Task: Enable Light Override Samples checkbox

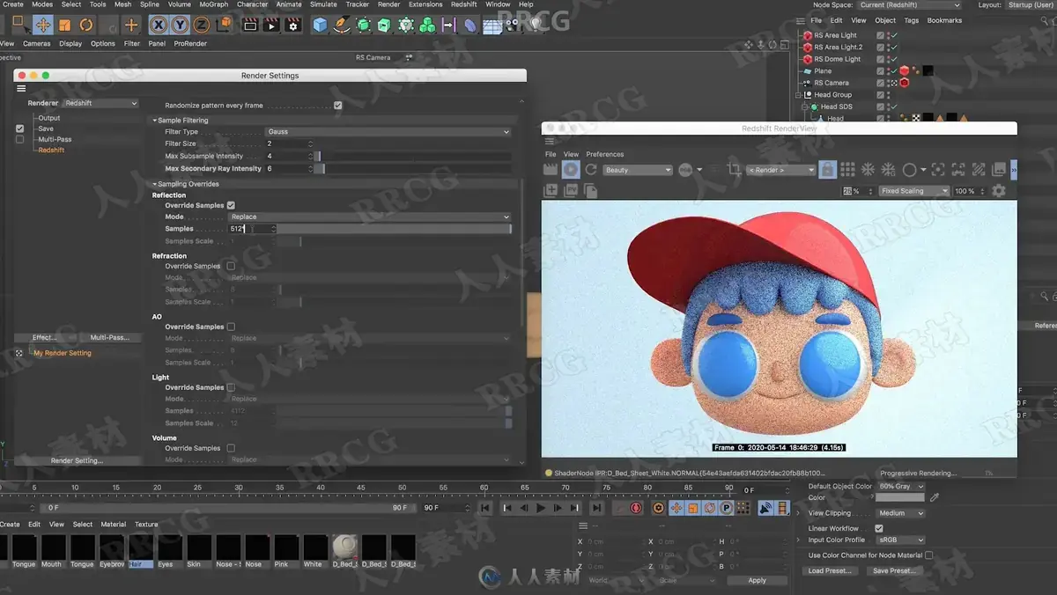Action: point(231,387)
